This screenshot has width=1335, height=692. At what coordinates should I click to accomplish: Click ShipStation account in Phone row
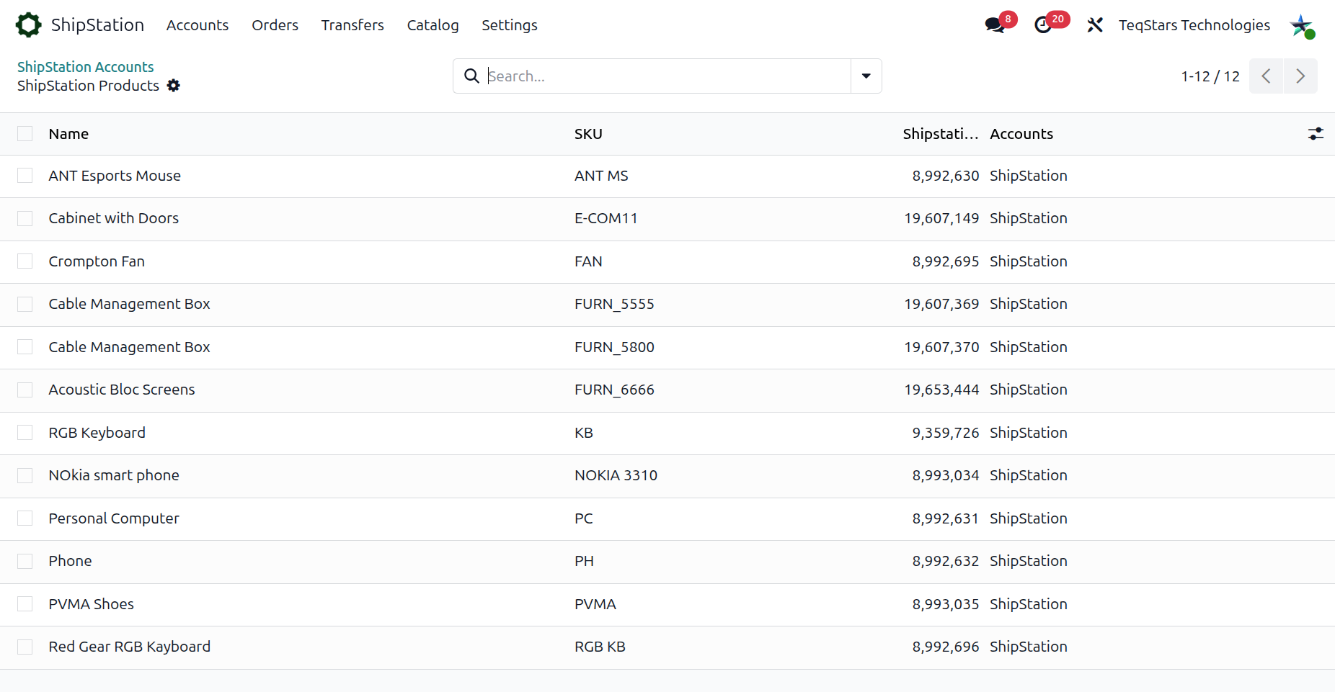click(1029, 561)
